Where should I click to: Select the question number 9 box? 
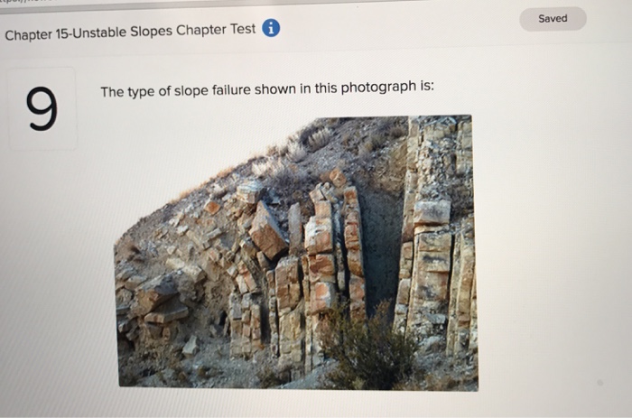tap(42, 109)
